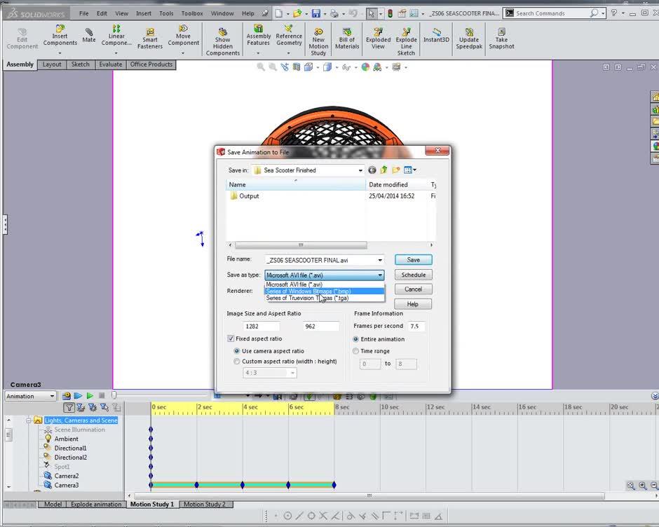Click the Schedule button
Image resolution: width=659 pixels, height=527 pixels.
click(413, 274)
